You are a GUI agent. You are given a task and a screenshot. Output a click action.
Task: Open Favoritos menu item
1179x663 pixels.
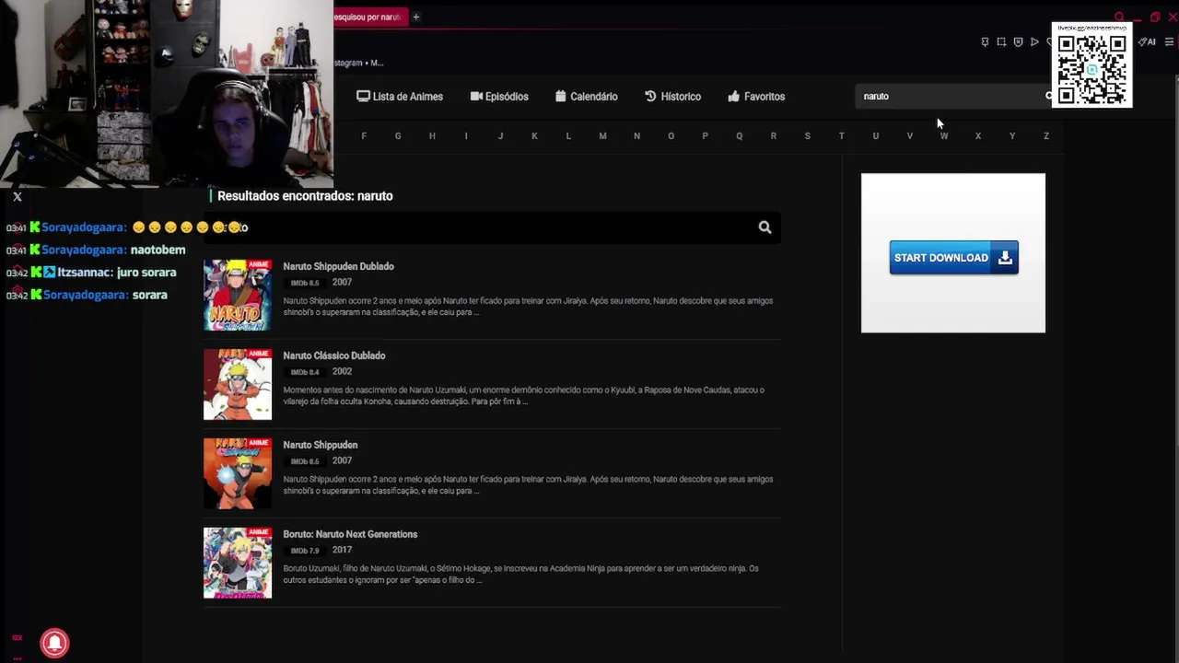[x=756, y=97]
